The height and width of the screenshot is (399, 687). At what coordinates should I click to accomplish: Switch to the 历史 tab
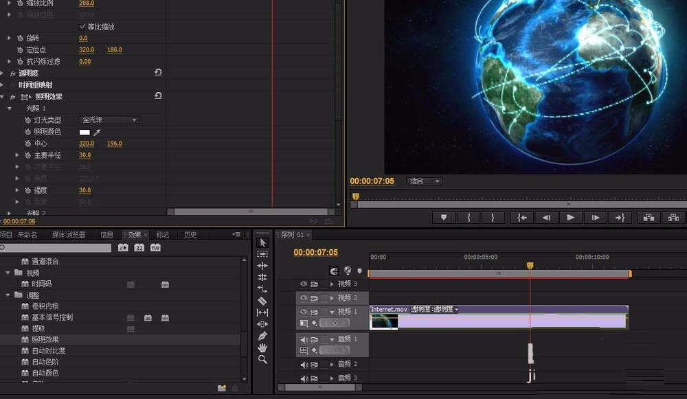(190, 235)
